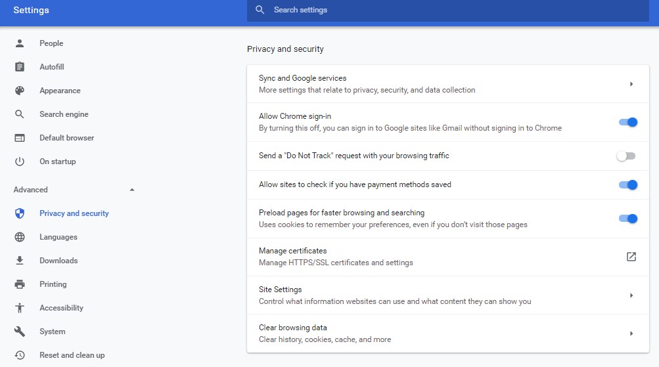The height and width of the screenshot is (367, 659).
Task: Go to the People settings section
Action: [51, 43]
